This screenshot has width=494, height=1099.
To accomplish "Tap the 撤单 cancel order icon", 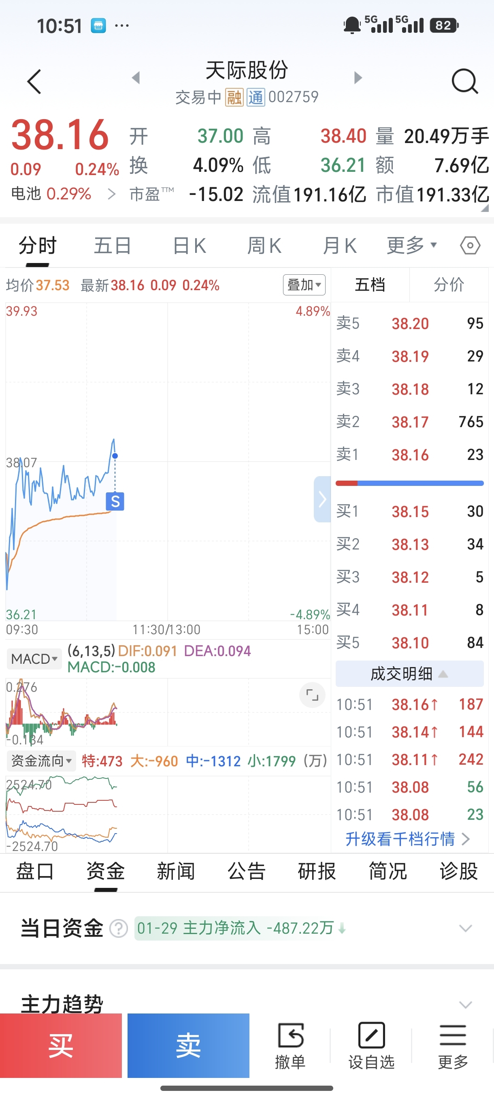I will 291,1046.
